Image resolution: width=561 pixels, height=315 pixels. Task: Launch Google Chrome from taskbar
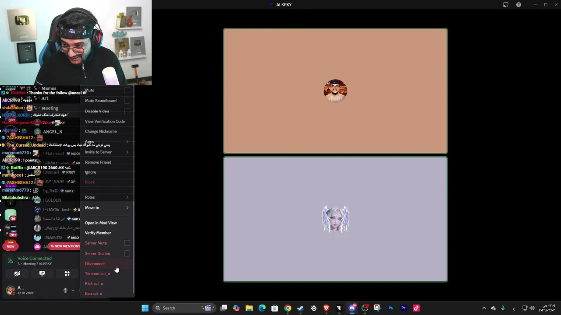click(288, 308)
